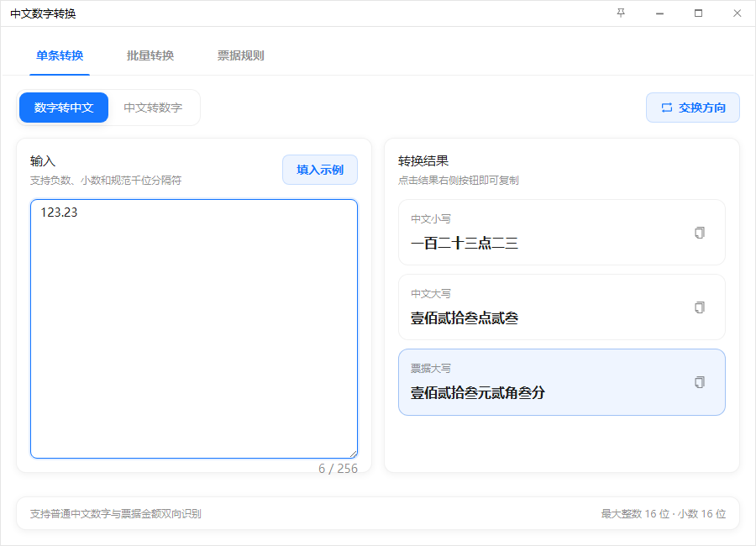
Task: Click the result text 壹佰贰拾叁点贰叁
Action: (465, 318)
